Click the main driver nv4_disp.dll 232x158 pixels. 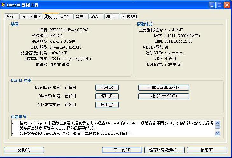tap(174, 30)
